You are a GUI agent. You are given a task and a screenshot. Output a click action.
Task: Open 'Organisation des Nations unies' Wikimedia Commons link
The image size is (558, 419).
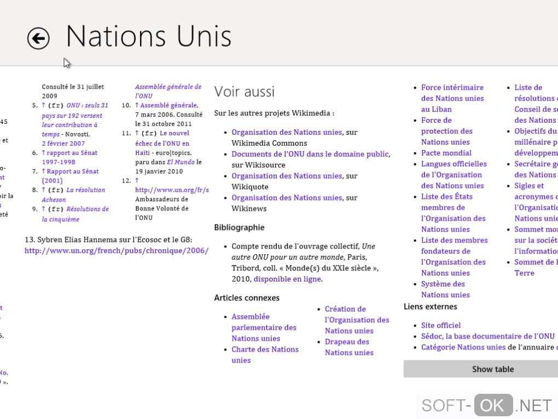(287, 132)
